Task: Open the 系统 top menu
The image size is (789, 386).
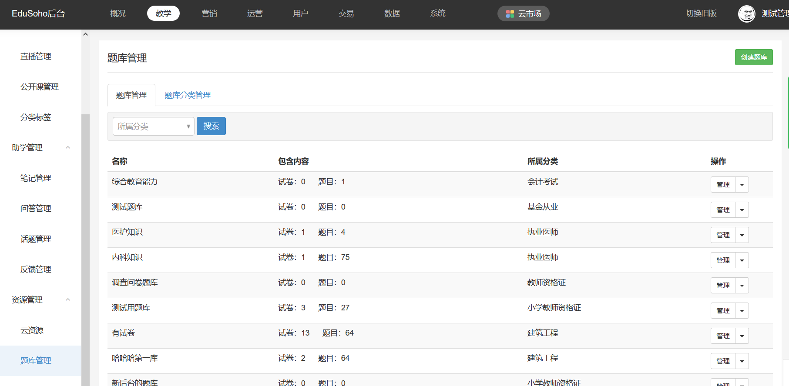Action: 437,13
